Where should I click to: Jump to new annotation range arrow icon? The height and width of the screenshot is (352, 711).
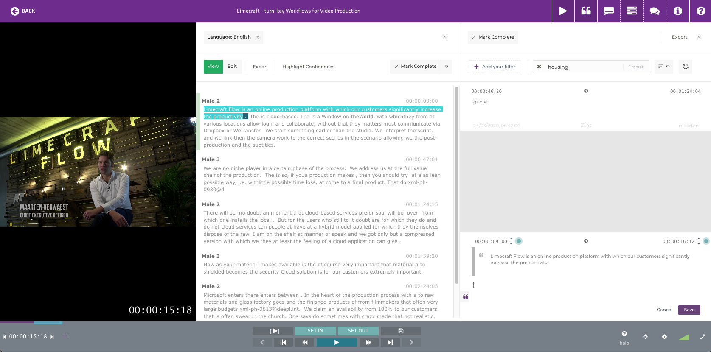point(586,241)
